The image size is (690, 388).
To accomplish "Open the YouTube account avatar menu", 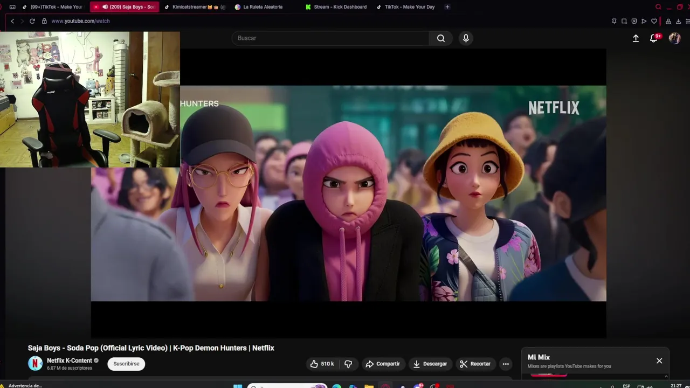I will tap(674, 38).
